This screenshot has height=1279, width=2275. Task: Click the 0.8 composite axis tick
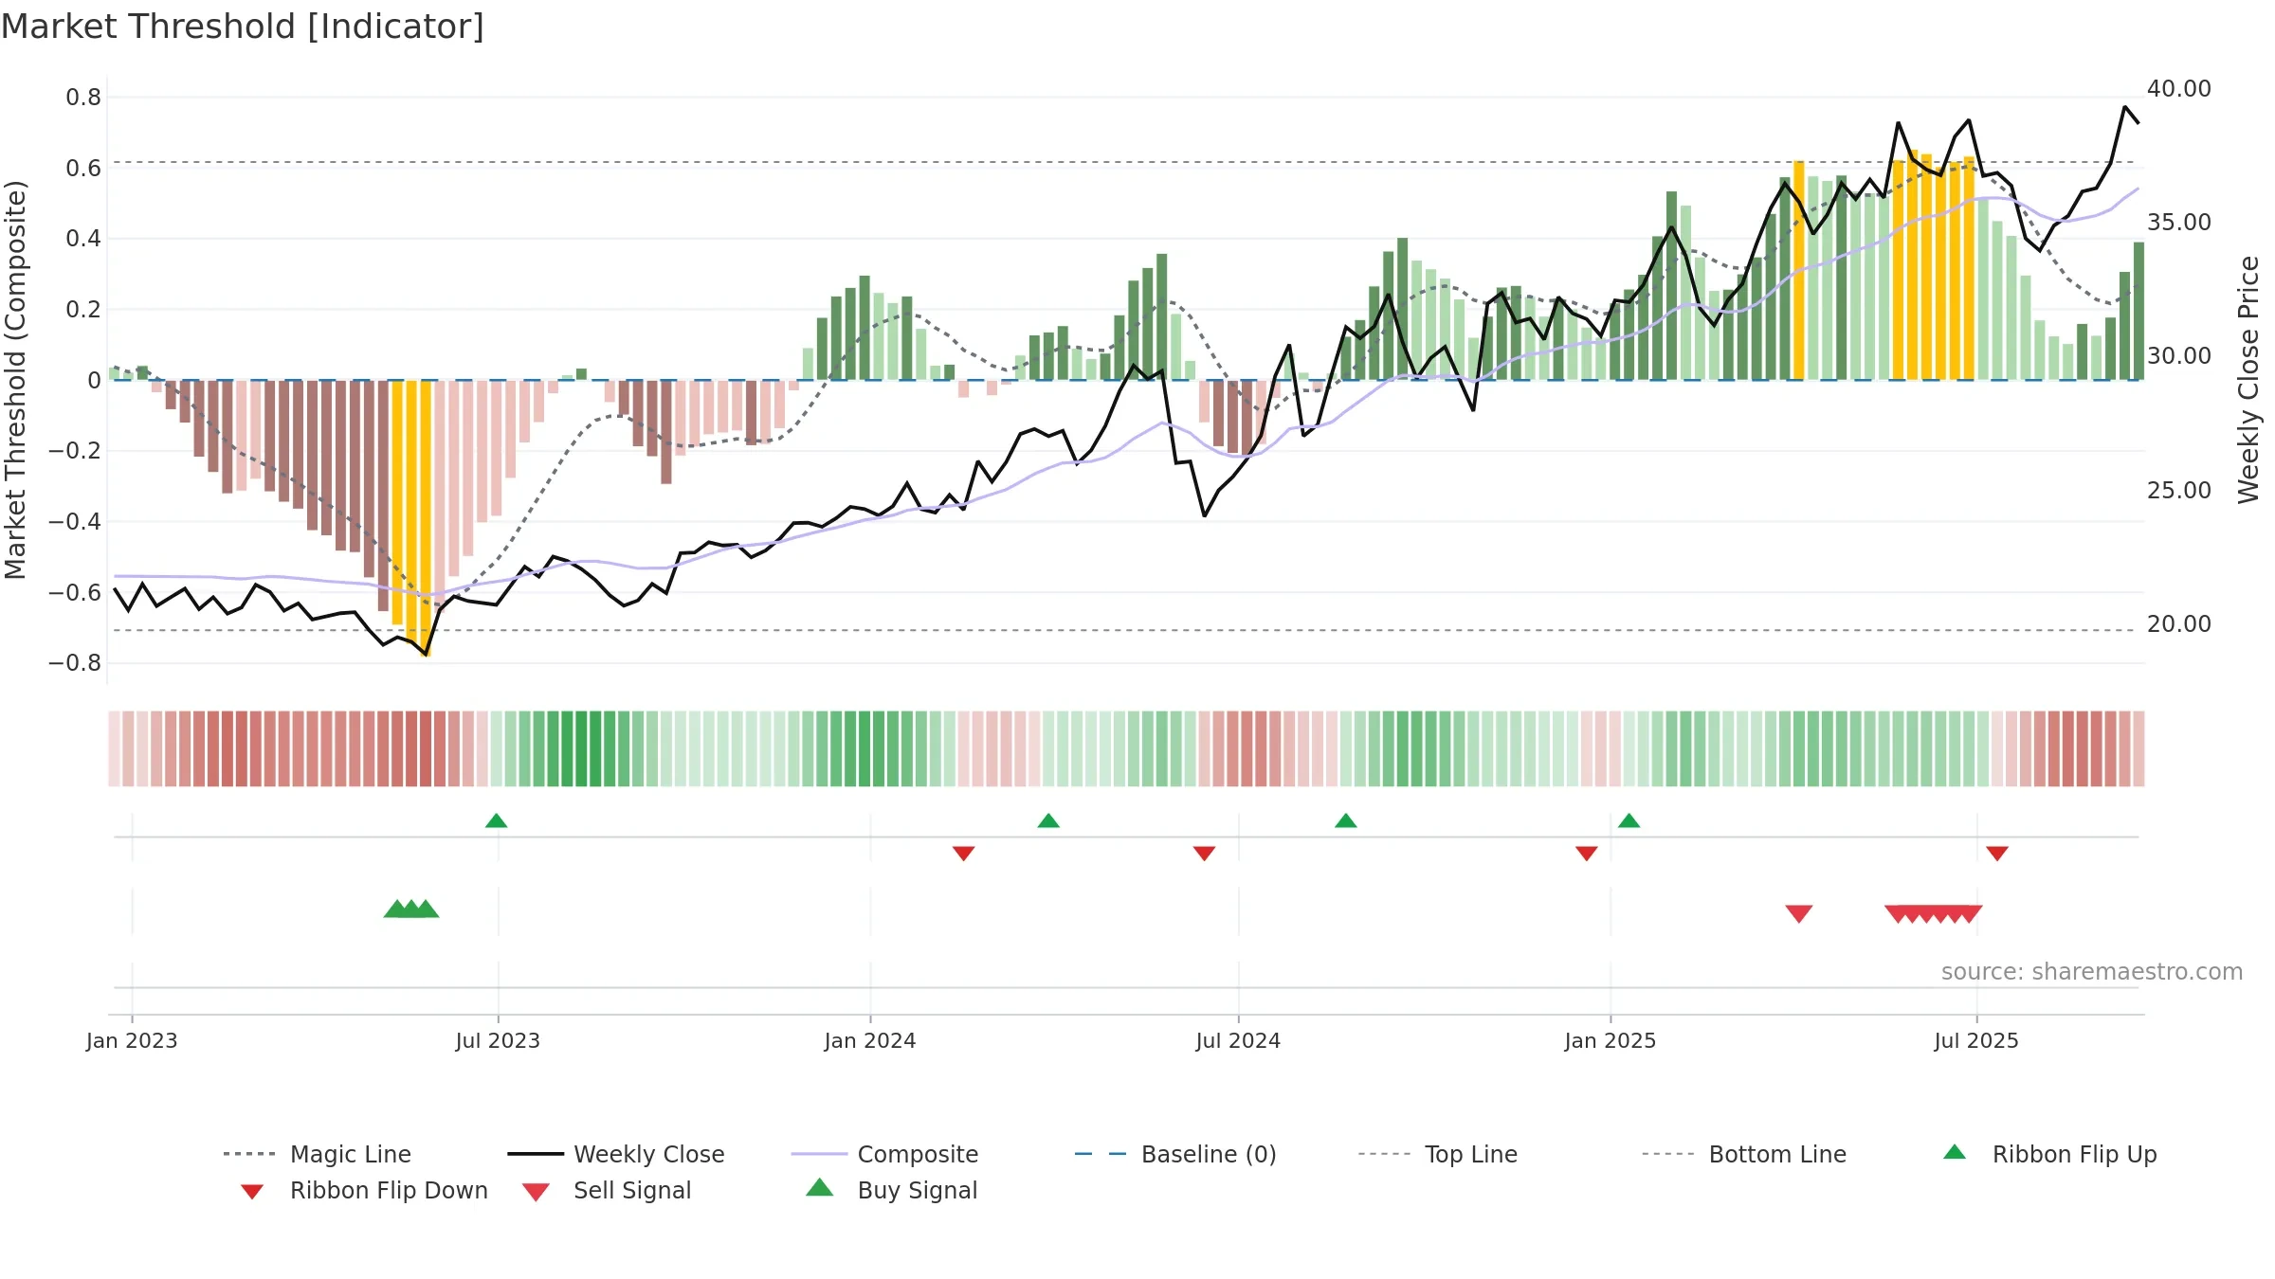tap(83, 98)
